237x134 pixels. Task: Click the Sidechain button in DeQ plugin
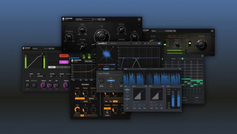click(x=91, y=98)
